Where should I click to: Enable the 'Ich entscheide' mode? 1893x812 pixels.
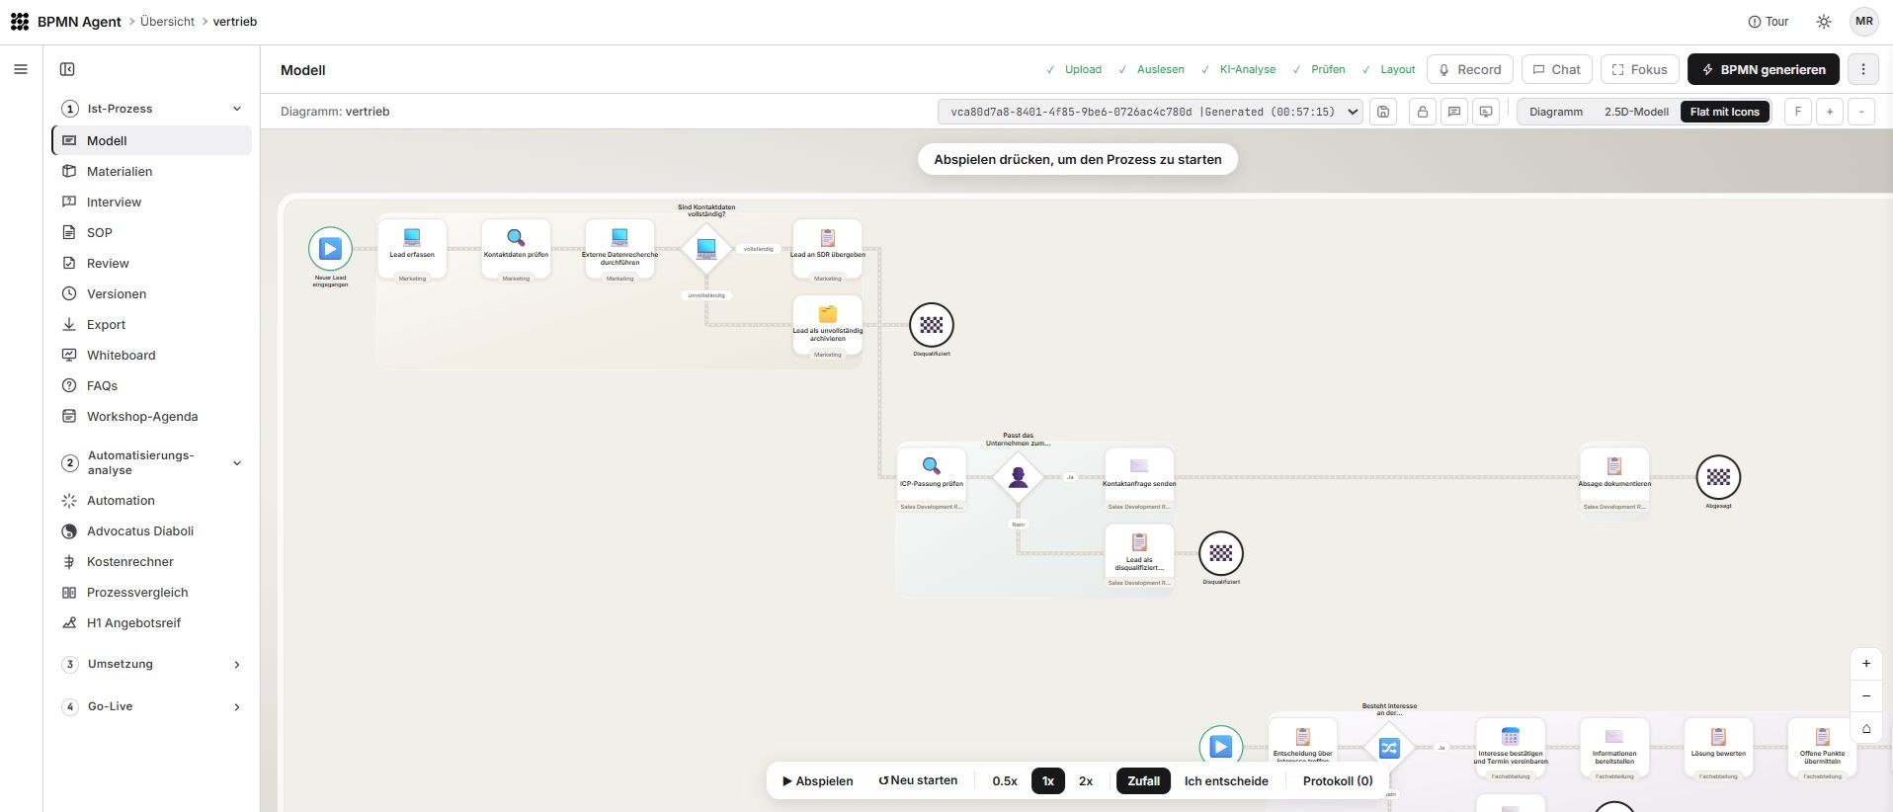1226,780
